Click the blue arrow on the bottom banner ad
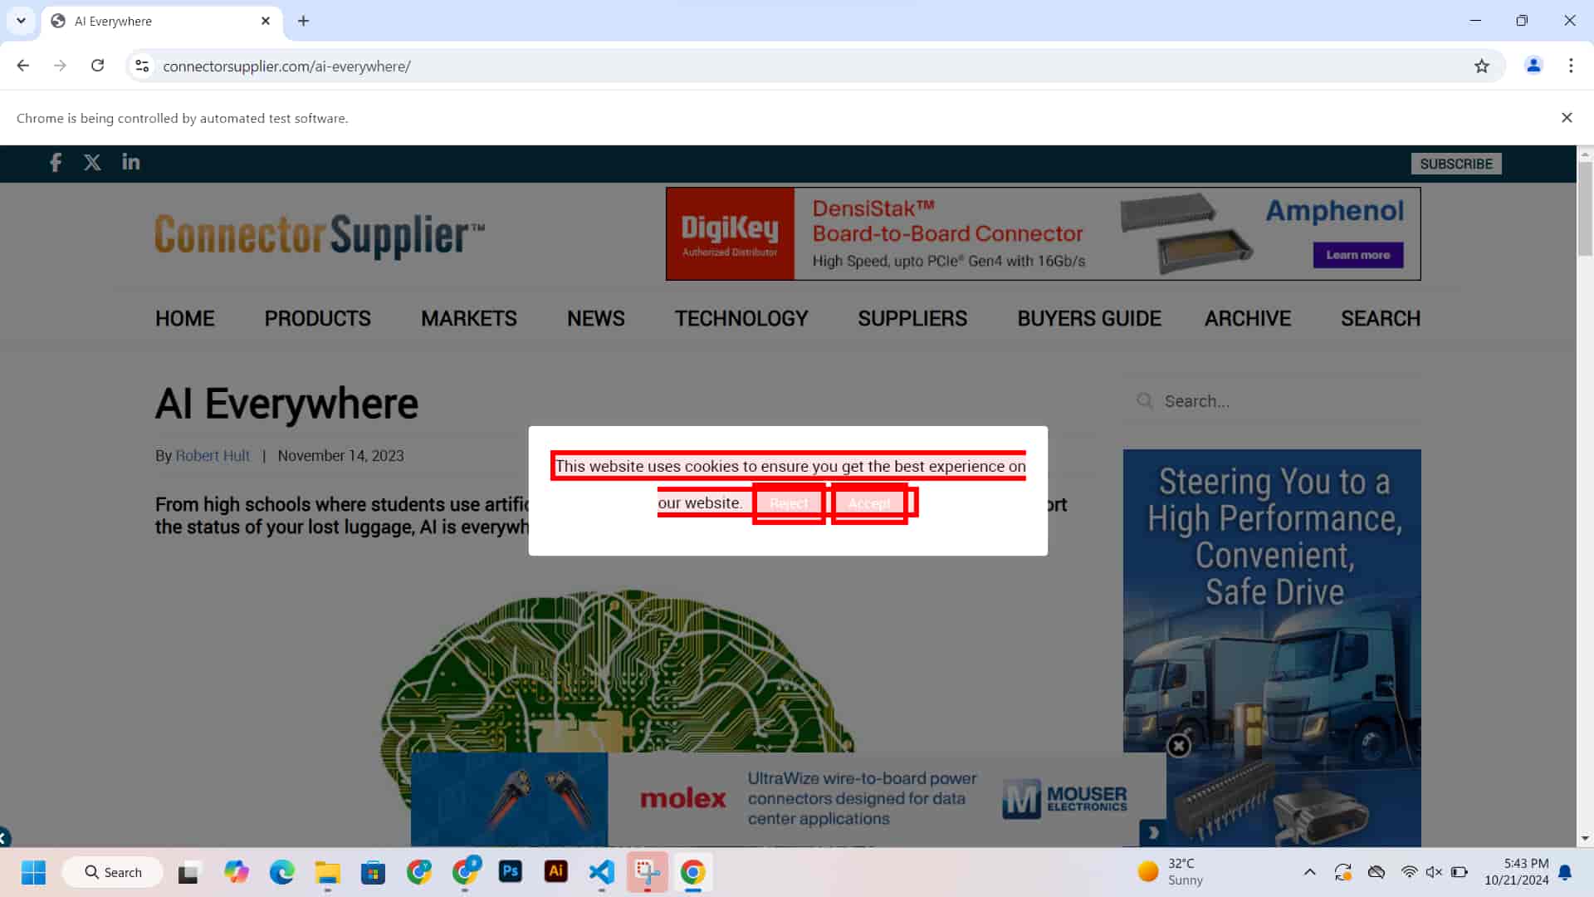Screen dimensions: 1594x897 click(1153, 831)
